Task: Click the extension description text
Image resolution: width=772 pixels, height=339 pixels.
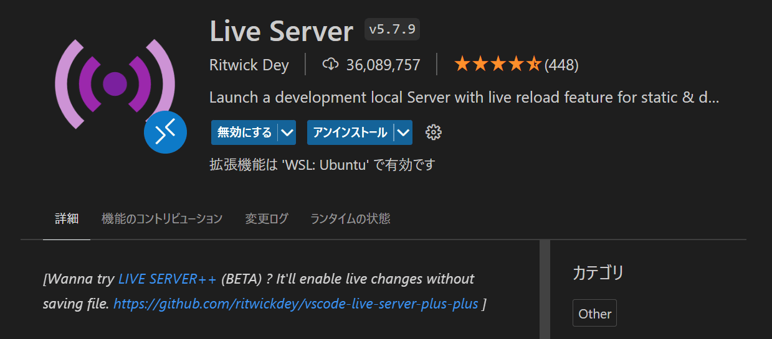Action: (x=464, y=98)
